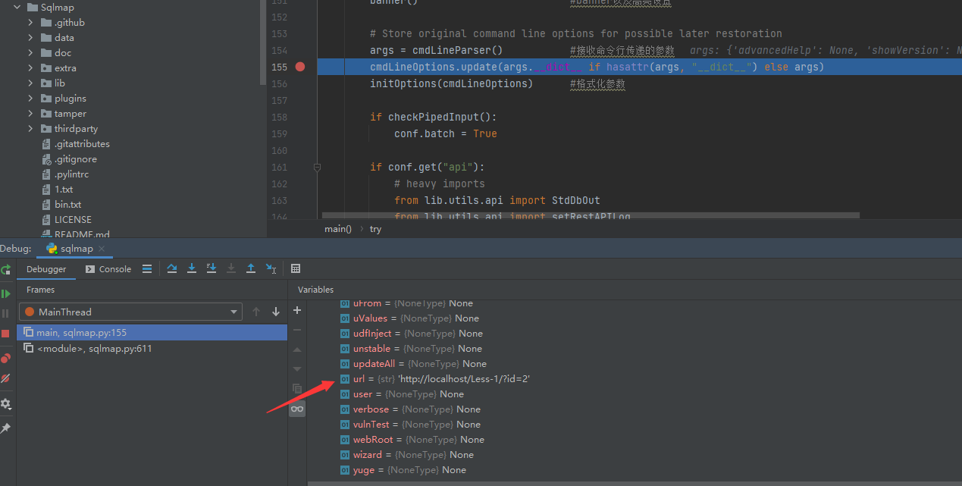
Task: Add a new watch with plus
Action: click(x=297, y=310)
